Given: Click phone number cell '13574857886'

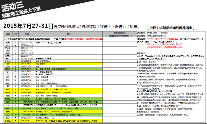Looking at the screenshot, I should (27, 80).
